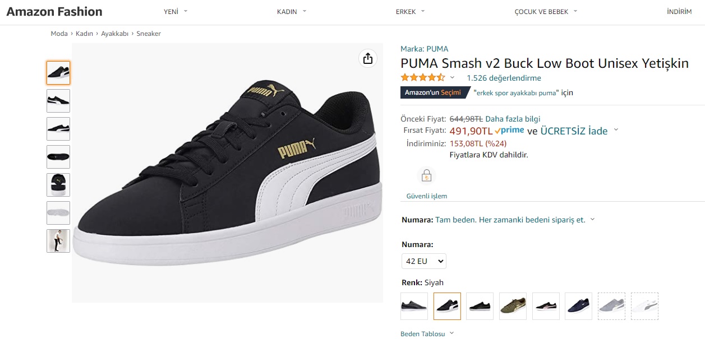Choose the unavailable gray shoe color variant
Viewport: 705px width, 339px height.
(611, 306)
